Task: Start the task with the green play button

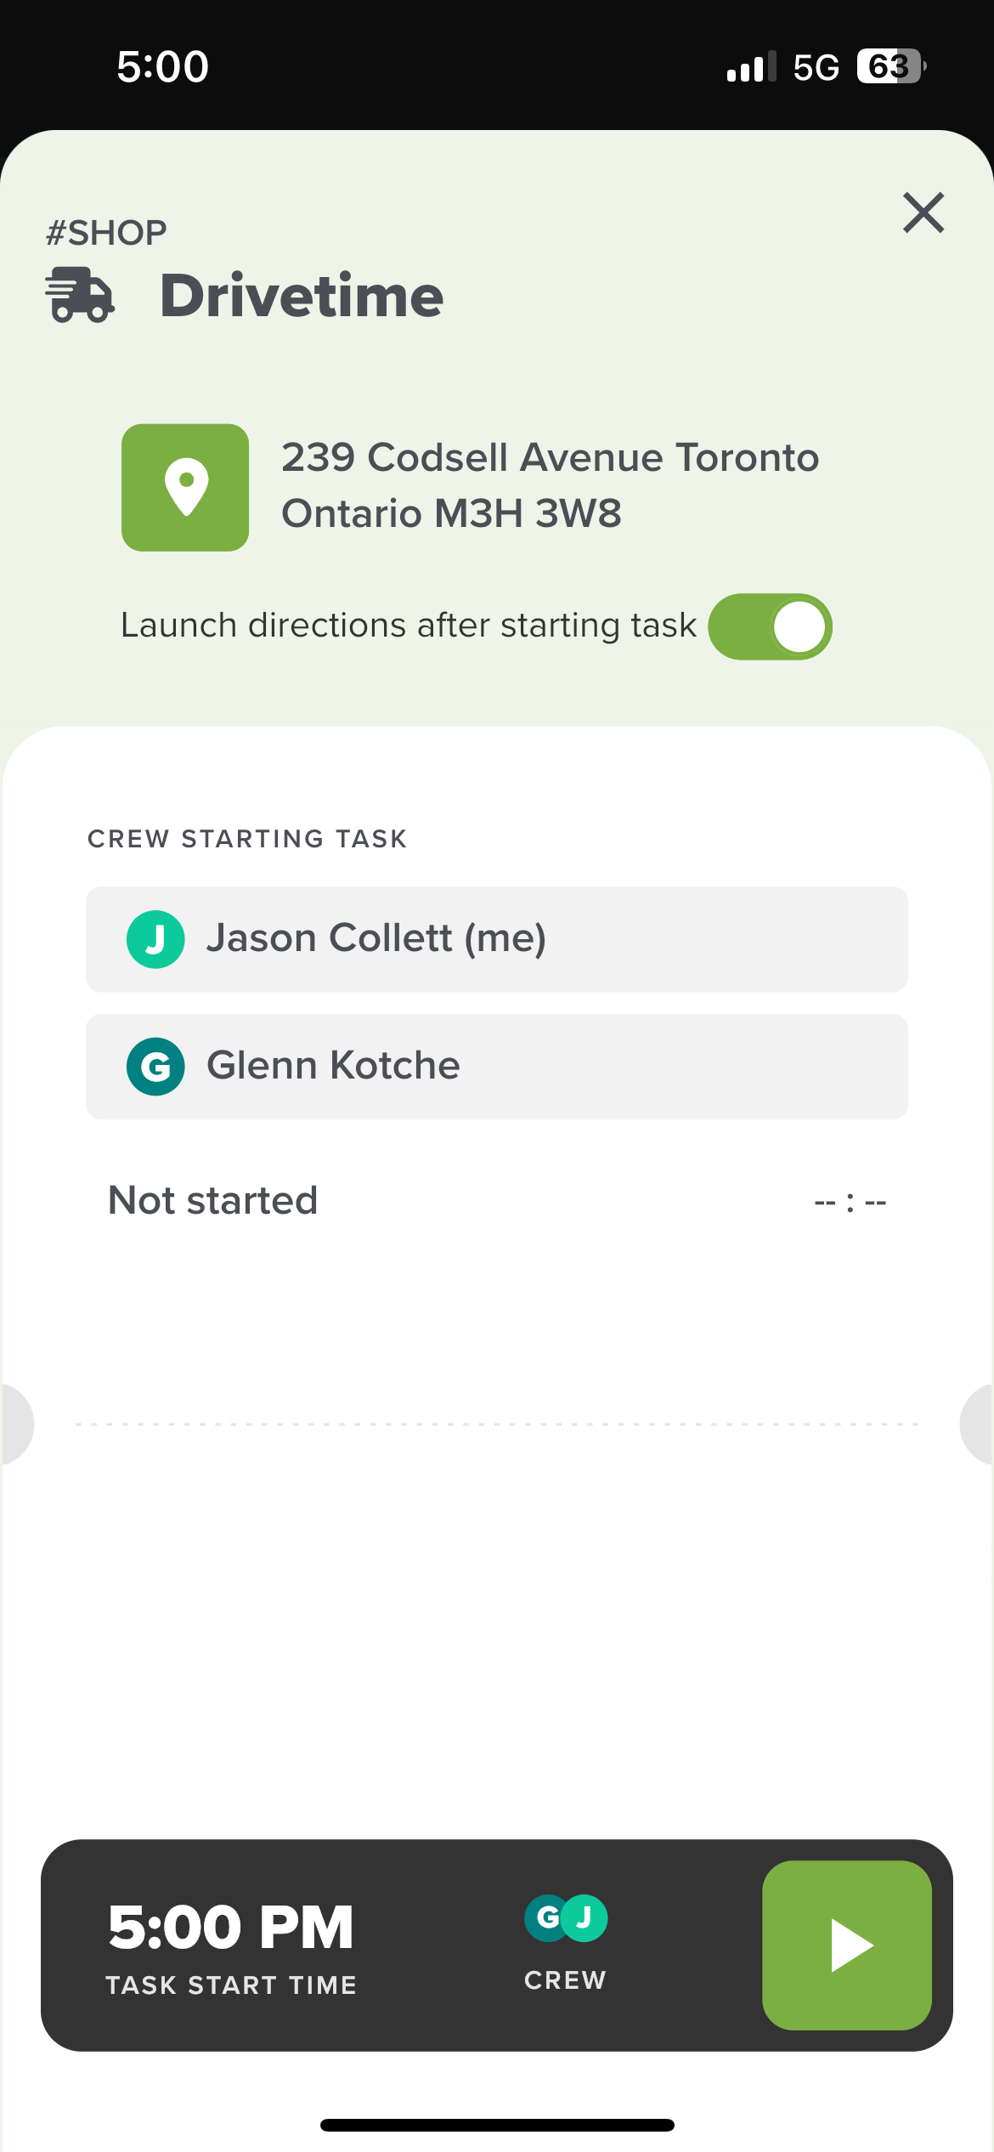Action: click(x=847, y=1945)
